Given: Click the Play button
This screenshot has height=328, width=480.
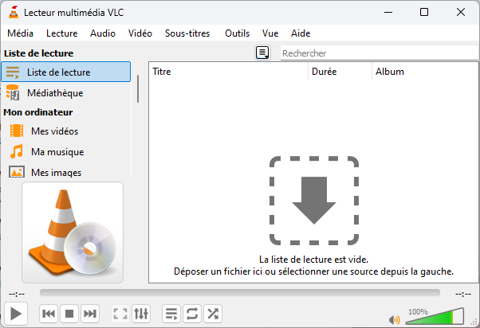Looking at the screenshot, I should (16, 314).
